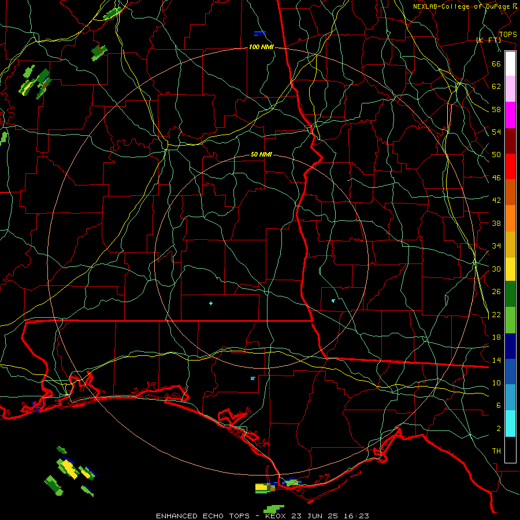Click the '34' legend value
Viewport: 520px width, 520px height.
point(496,246)
